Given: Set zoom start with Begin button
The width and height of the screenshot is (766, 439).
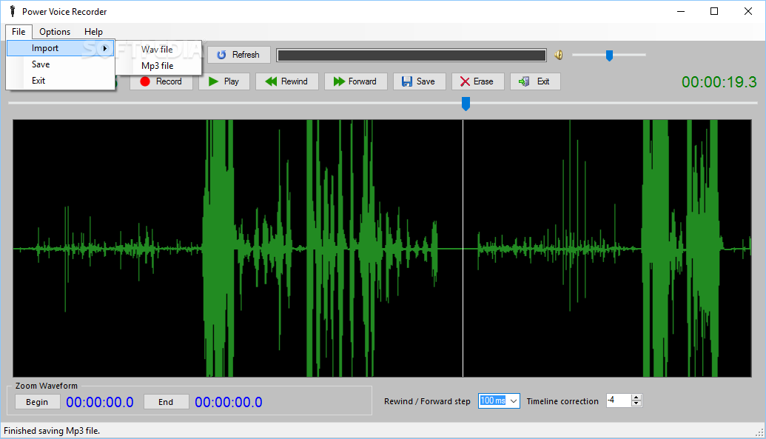Looking at the screenshot, I should click(37, 402).
